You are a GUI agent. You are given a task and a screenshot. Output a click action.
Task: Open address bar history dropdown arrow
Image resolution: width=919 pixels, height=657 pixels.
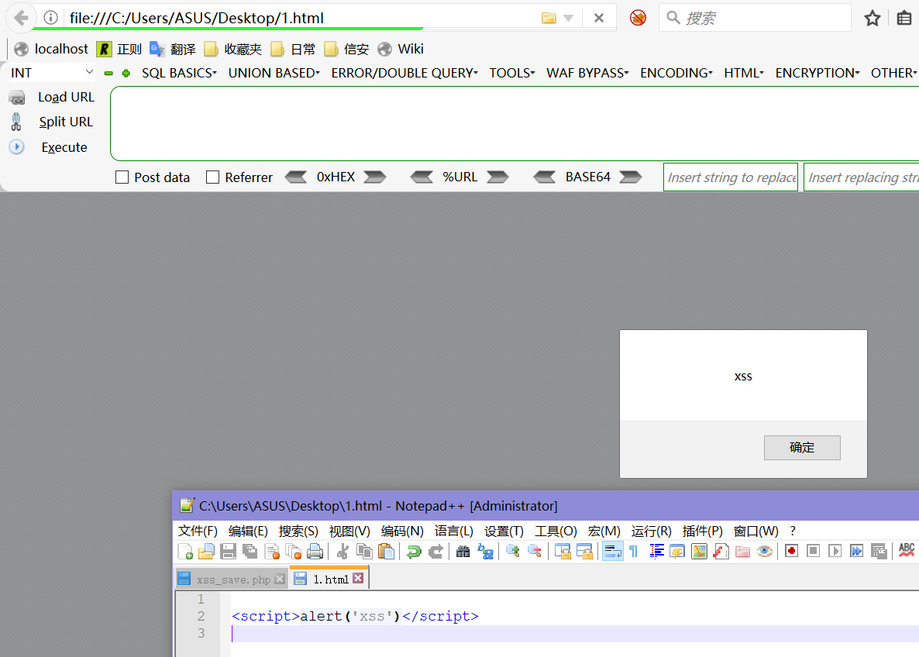(568, 18)
